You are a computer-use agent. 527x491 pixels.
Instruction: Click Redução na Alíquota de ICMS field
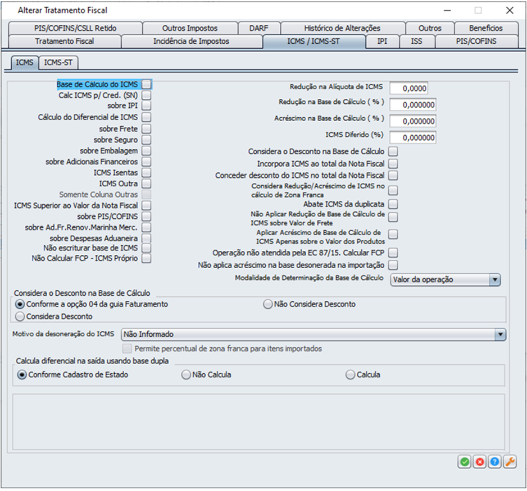[408, 88]
